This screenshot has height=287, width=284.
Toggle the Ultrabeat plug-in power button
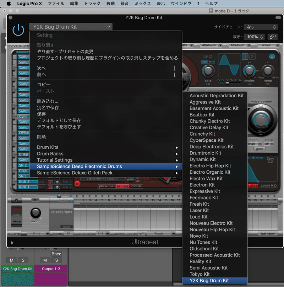[18, 30]
